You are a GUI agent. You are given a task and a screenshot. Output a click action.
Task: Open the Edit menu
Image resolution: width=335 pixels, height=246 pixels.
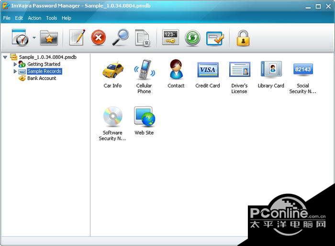pyautogui.click(x=19, y=18)
